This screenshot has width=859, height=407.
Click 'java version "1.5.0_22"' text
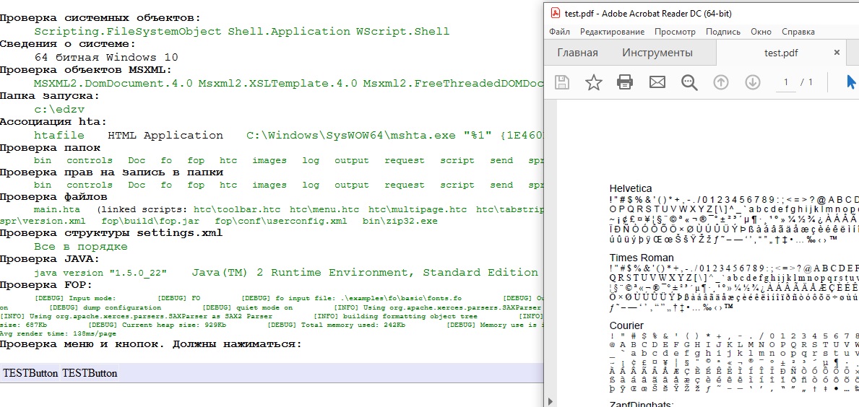[100, 273]
